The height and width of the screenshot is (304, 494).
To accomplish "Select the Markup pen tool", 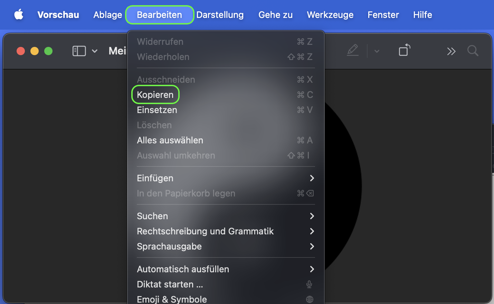I will pos(353,51).
